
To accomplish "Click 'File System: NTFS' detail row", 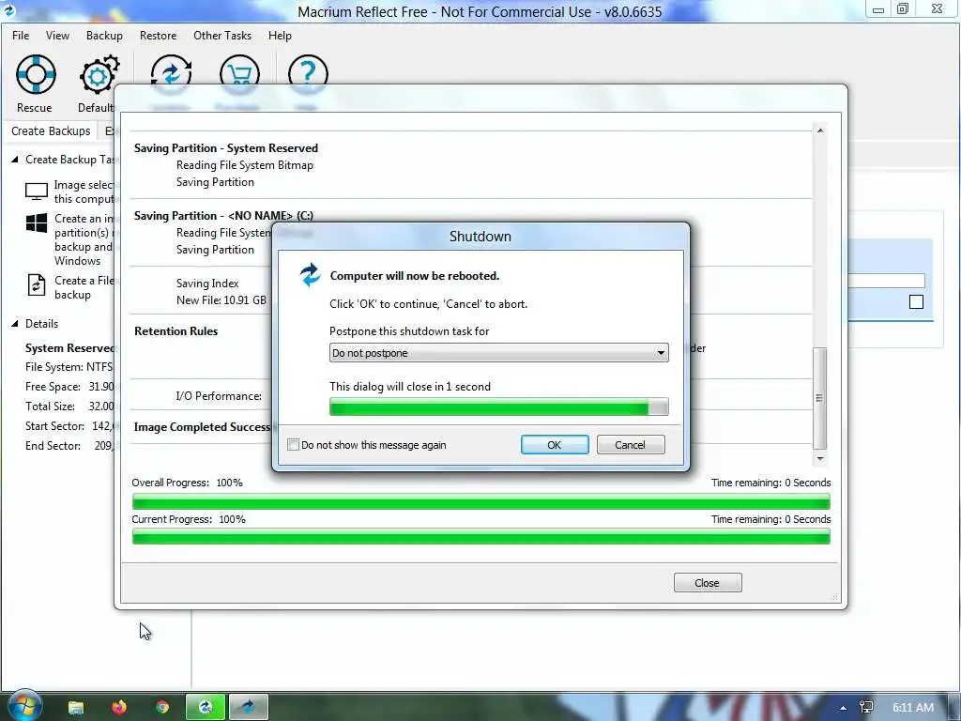I will (x=69, y=367).
